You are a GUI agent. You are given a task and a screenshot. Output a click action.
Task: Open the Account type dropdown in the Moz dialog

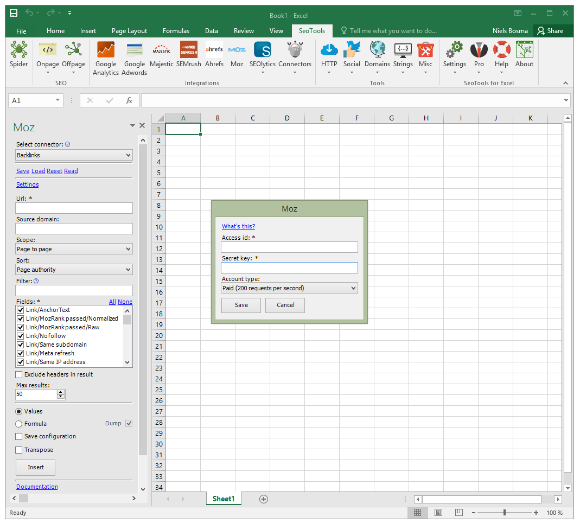pyautogui.click(x=289, y=288)
